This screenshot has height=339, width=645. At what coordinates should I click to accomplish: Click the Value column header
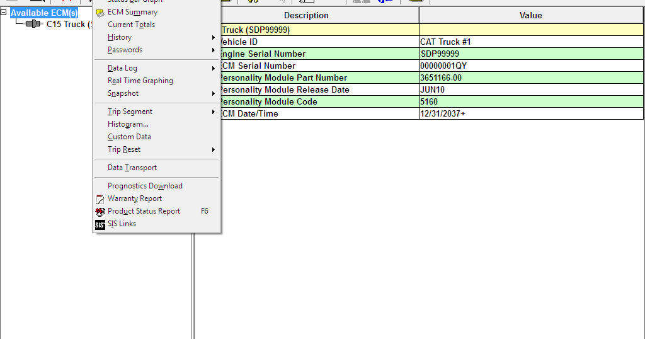pyautogui.click(x=530, y=16)
